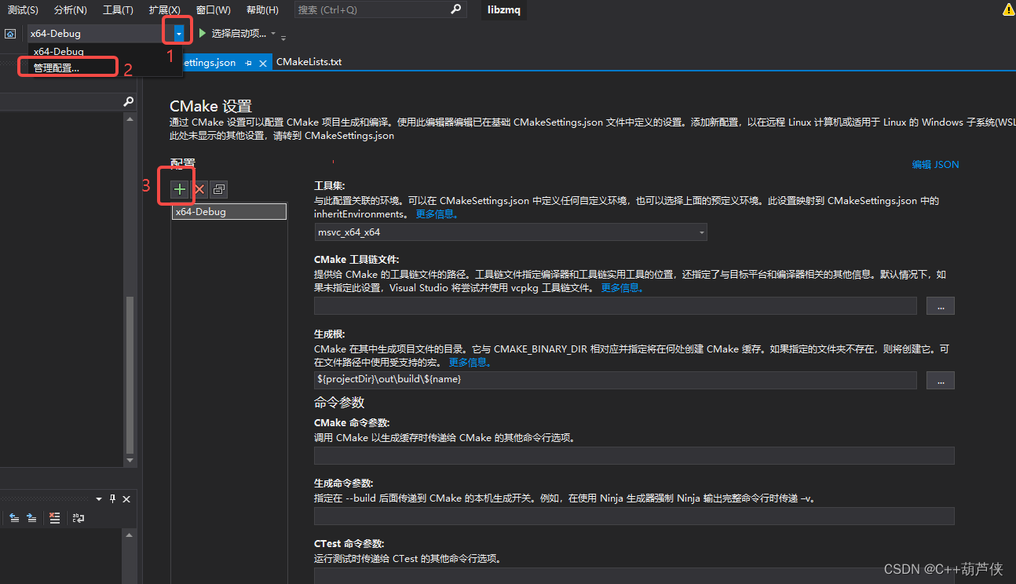The width and height of the screenshot is (1016, 584).
Task: Delete the selected configuration with red X
Action: 199,189
